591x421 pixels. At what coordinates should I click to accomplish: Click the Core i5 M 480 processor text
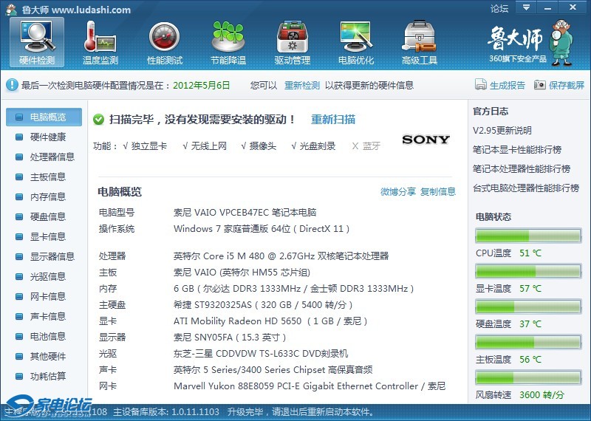[x=281, y=256]
